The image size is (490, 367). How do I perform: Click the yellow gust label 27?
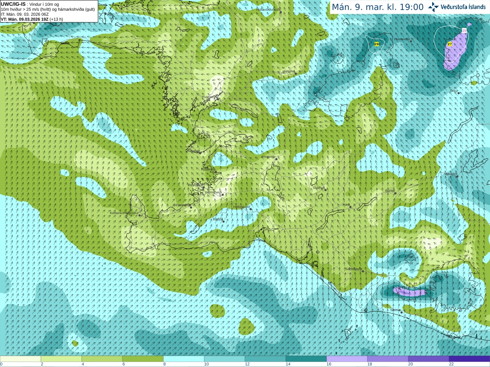[450, 44]
